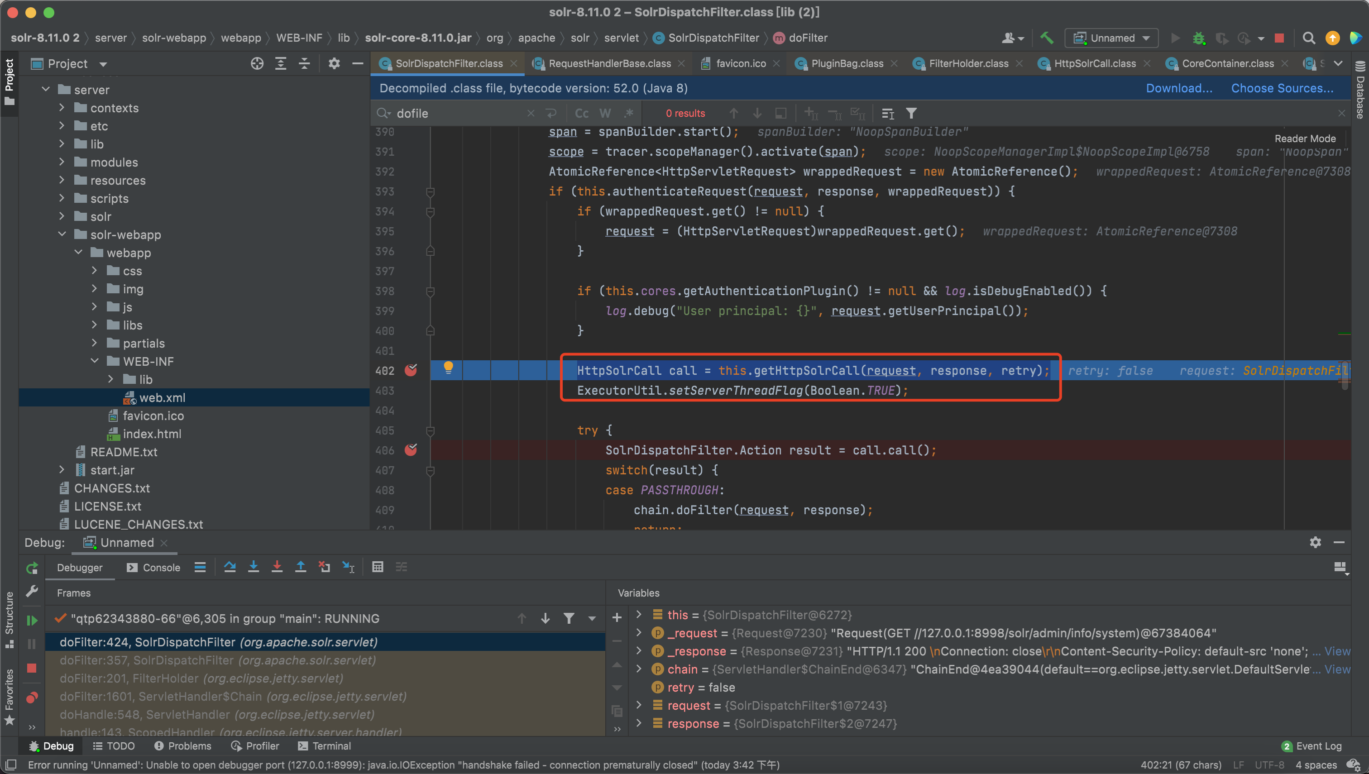Open Project panel settings gear
The image size is (1369, 774).
click(334, 64)
